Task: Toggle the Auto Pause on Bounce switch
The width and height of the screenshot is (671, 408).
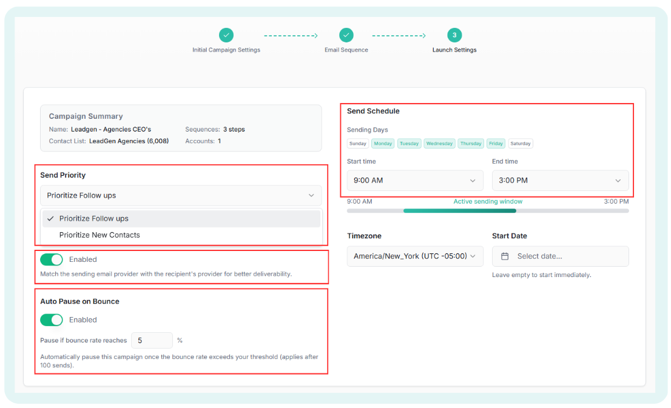Action: point(52,320)
